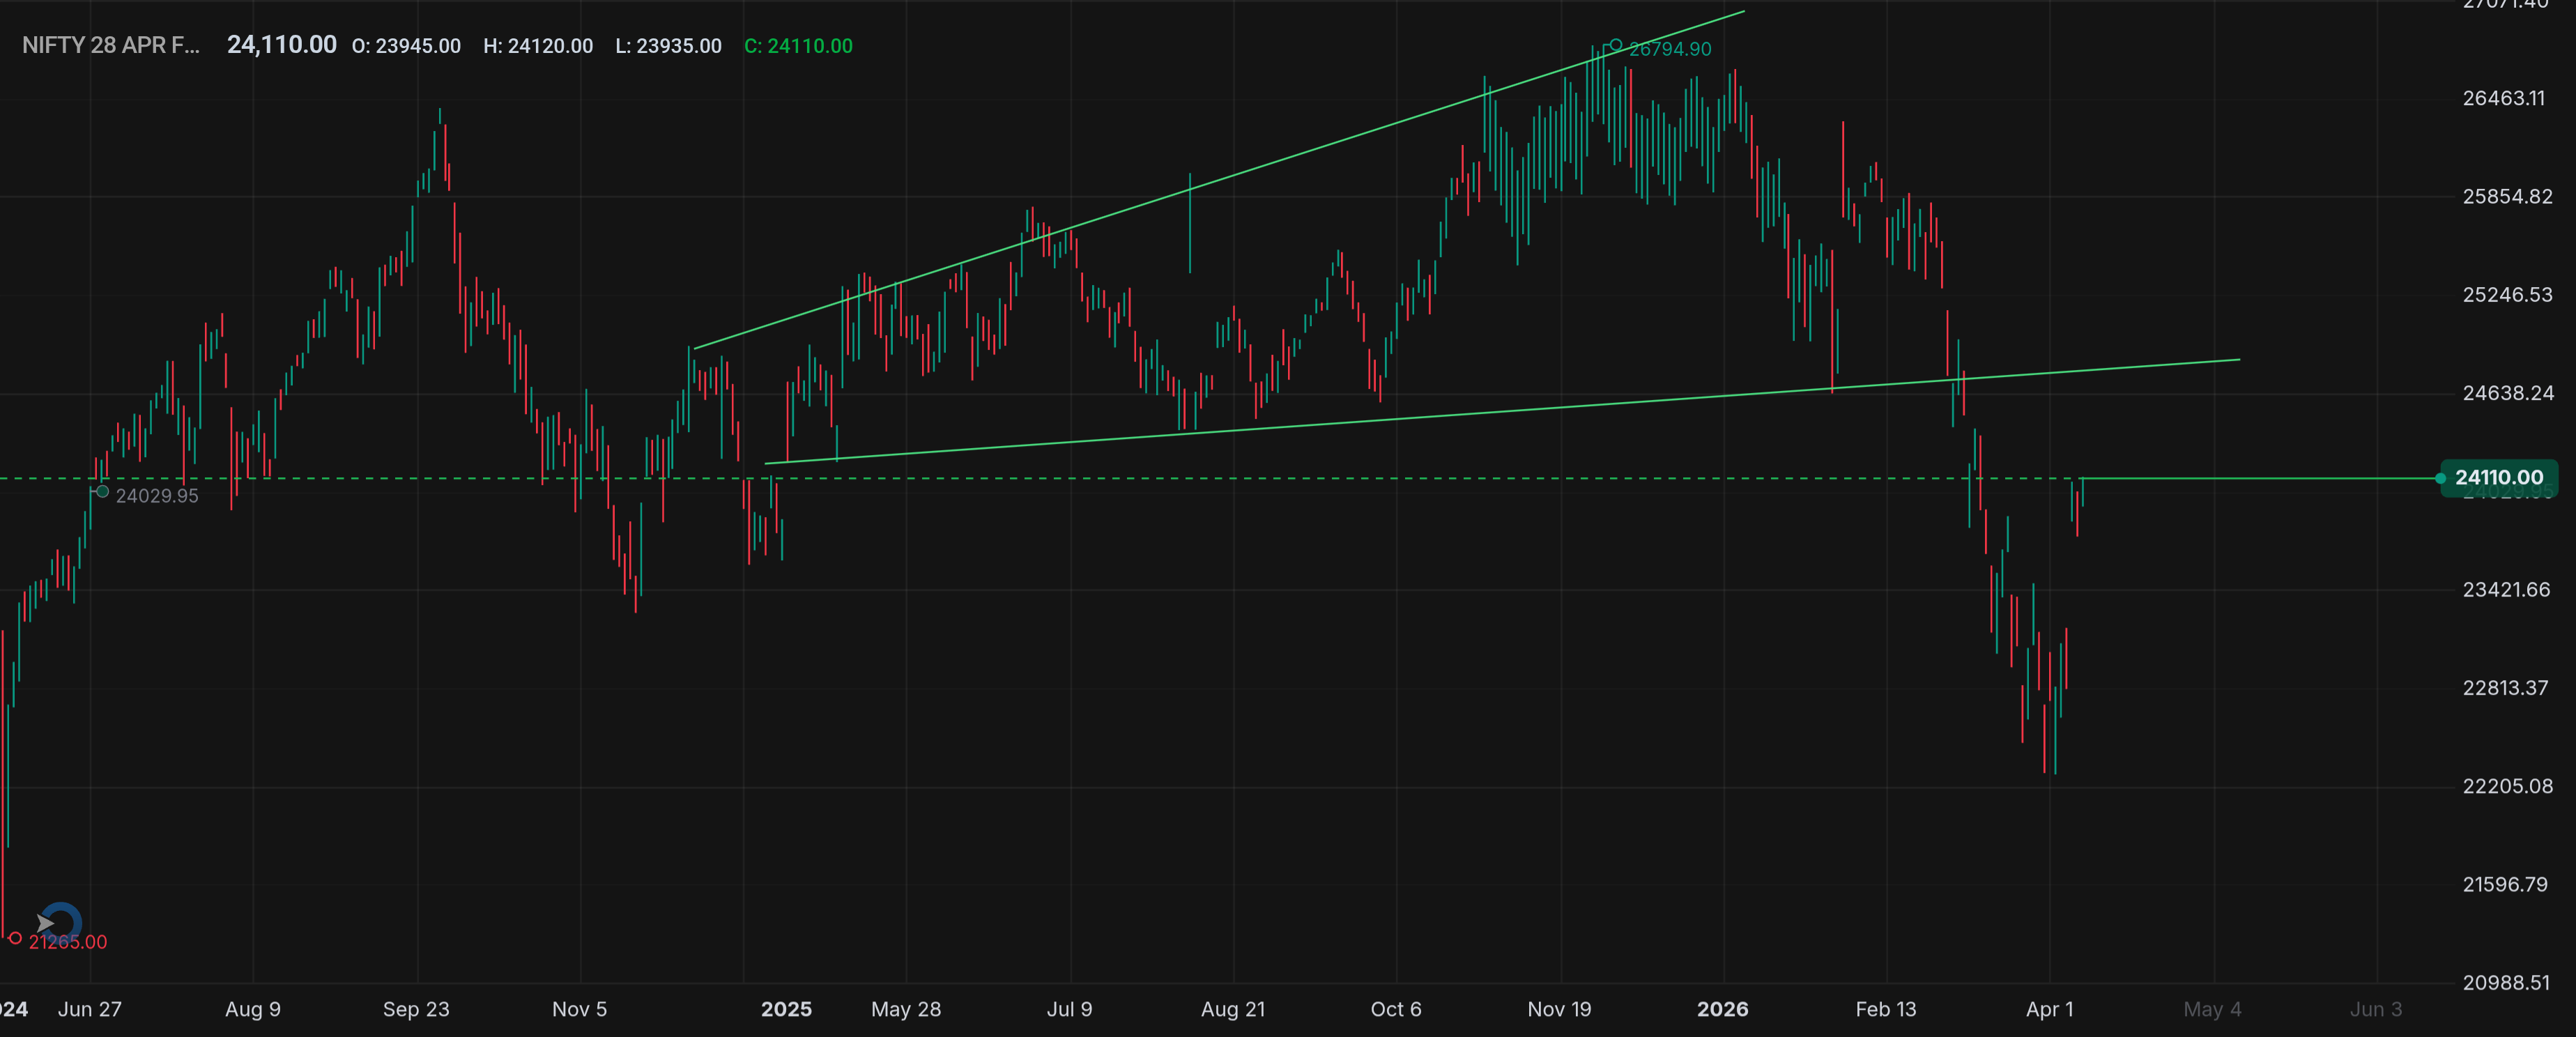Click the 2025 label on the time axis
The image size is (2576, 1037).
(x=786, y=1010)
